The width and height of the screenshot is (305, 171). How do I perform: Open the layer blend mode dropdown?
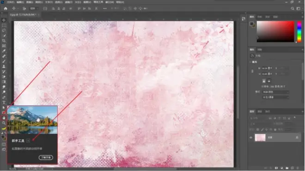[x=260, y=124]
